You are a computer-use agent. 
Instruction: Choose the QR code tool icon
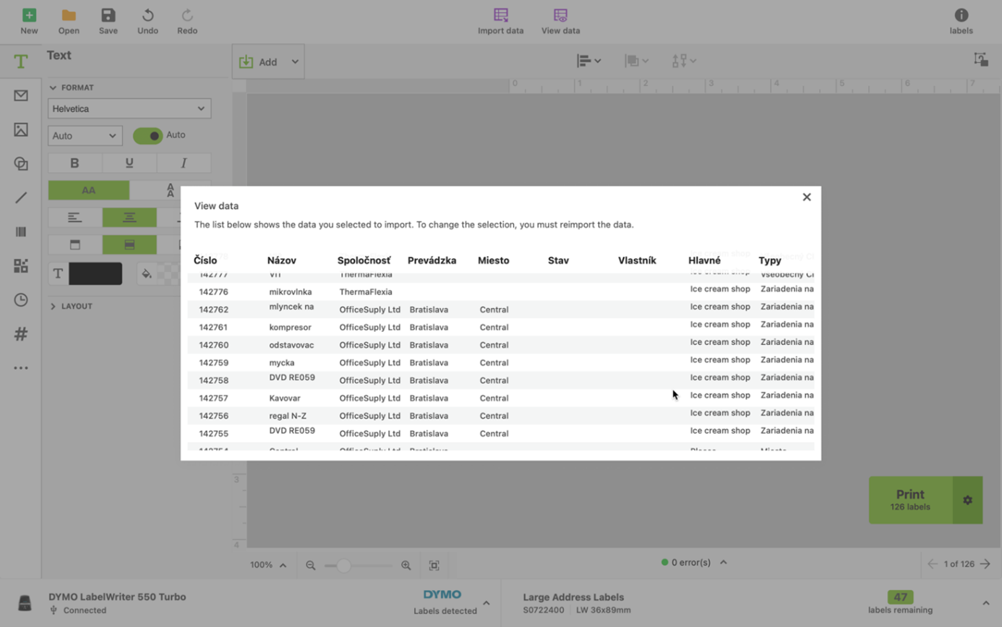[21, 266]
